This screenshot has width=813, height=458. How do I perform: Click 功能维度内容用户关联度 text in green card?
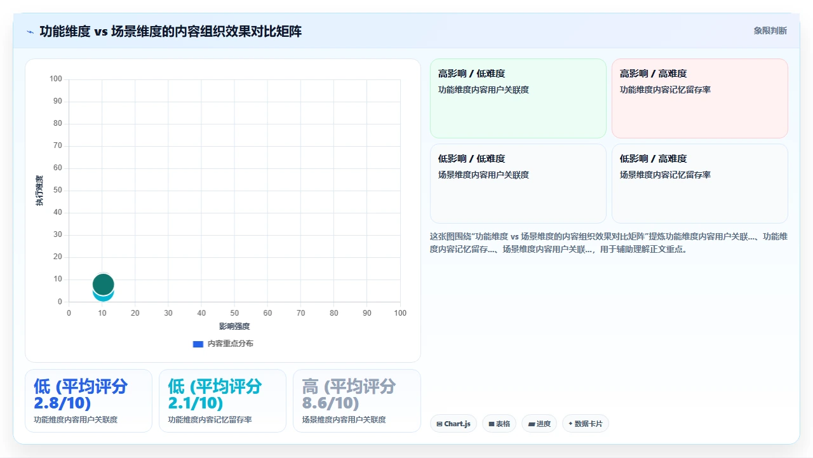[483, 90]
